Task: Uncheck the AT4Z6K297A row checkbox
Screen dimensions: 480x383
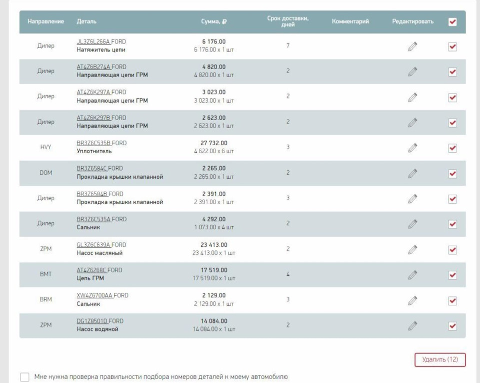Action: (x=452, y=97)
